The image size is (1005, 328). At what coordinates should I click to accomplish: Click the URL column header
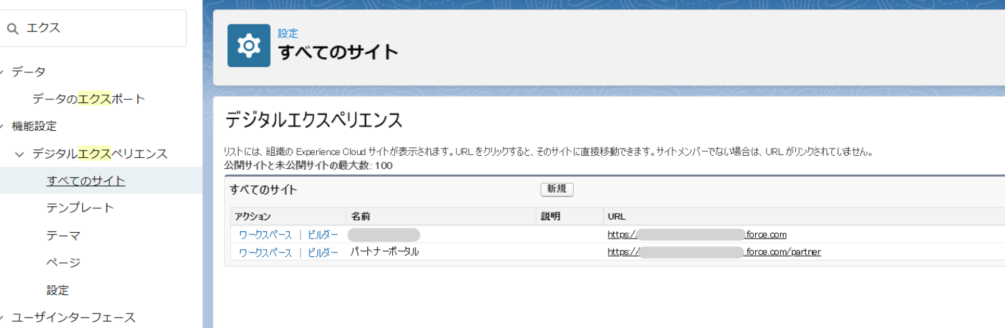[617, 216]
